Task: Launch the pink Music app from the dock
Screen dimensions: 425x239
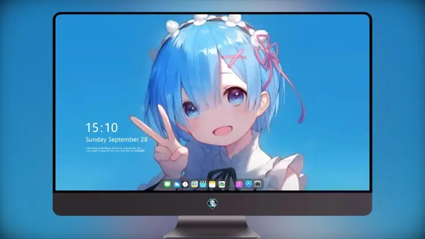Action: (x=239, y=184)
